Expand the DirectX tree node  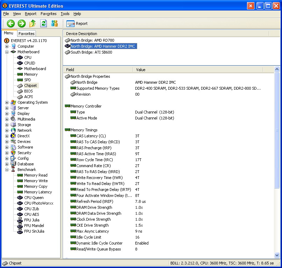(x=7, y=136)
